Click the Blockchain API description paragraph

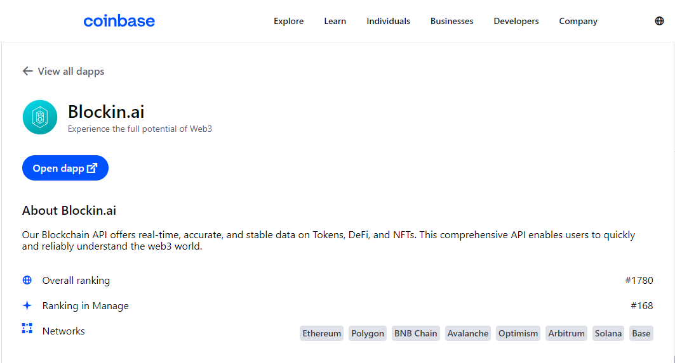(x=328, y=241)
